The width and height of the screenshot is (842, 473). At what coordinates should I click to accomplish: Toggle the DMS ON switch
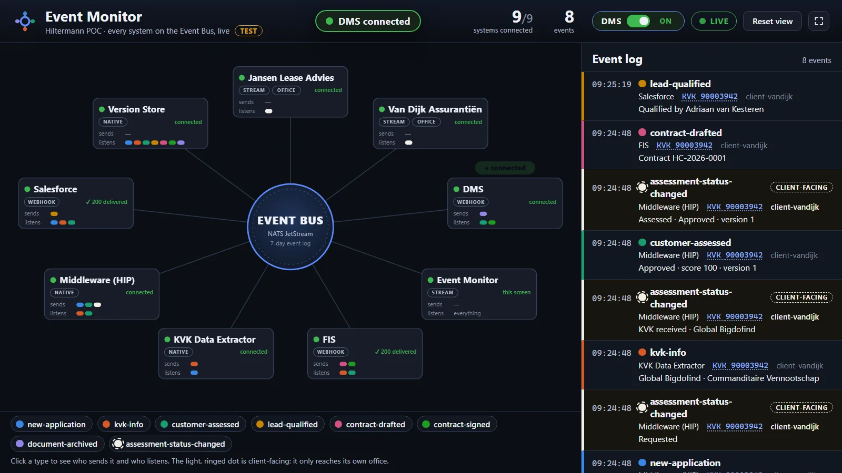[x=638, y=21]
